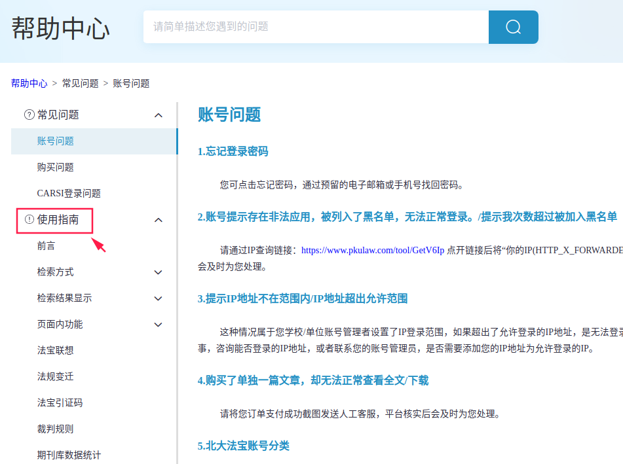Open 前言 under 使用指南
Image resolution: width=623 pixels, height=464 pixels.
point(47,246)
